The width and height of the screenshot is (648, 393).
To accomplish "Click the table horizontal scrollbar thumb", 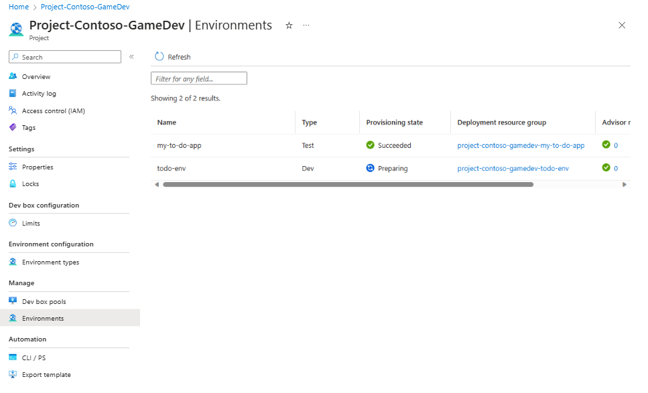I will (x=348, y=185).
